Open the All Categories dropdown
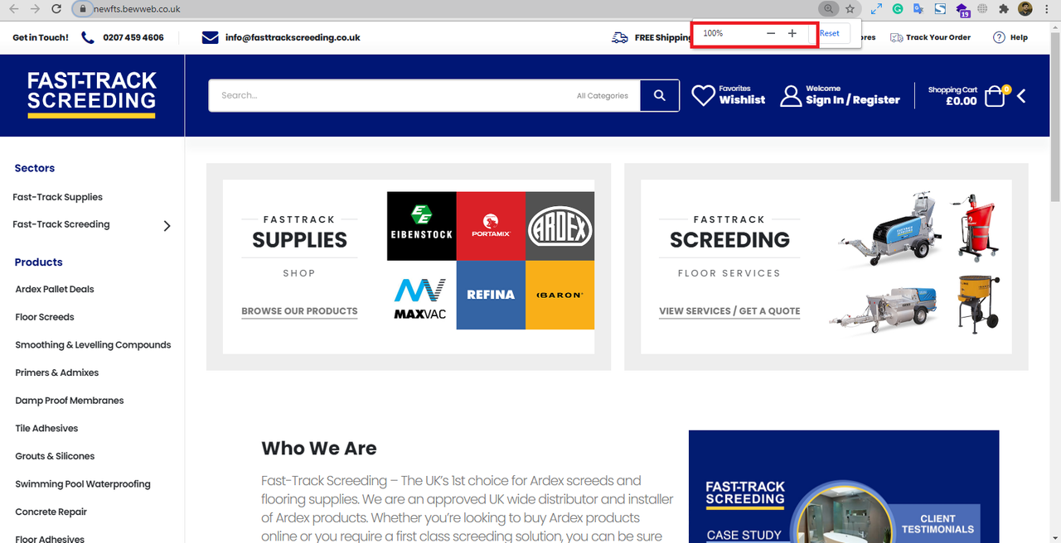Image resolution: width=1061 pixels, height=543 pixels. [x=603, y=95]
